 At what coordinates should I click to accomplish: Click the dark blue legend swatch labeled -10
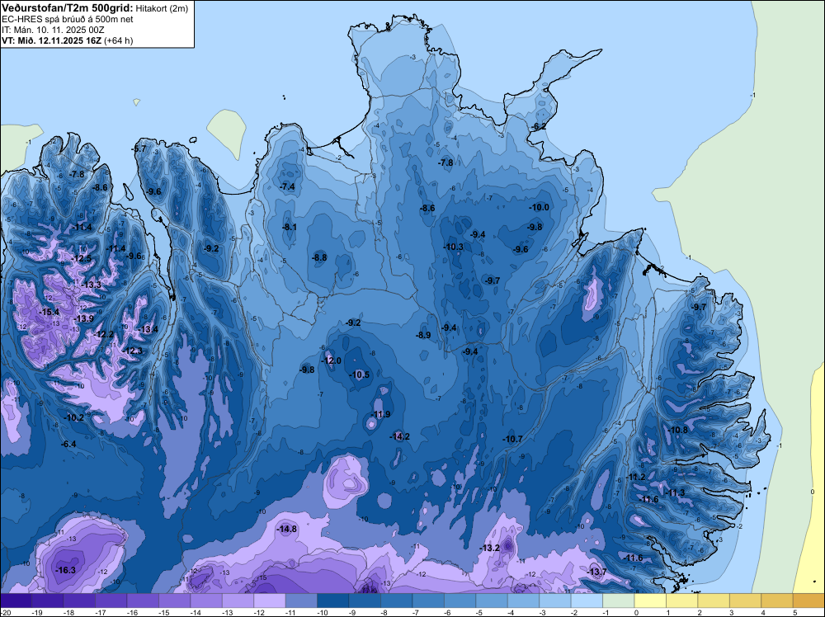tap(333, 601)
